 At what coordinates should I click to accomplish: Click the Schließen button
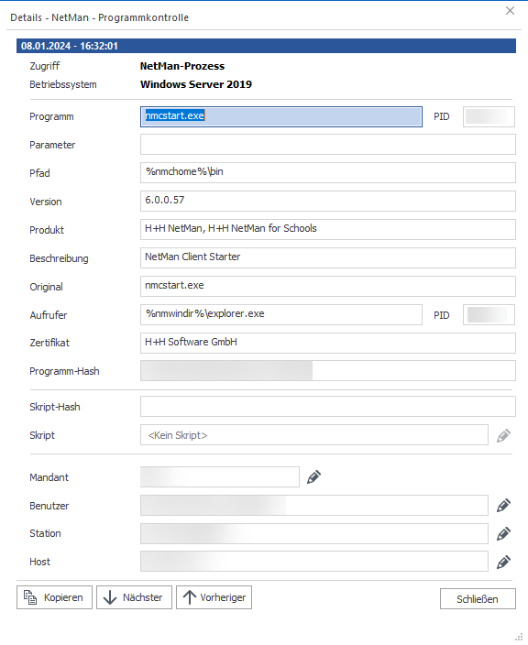point(478,599)
